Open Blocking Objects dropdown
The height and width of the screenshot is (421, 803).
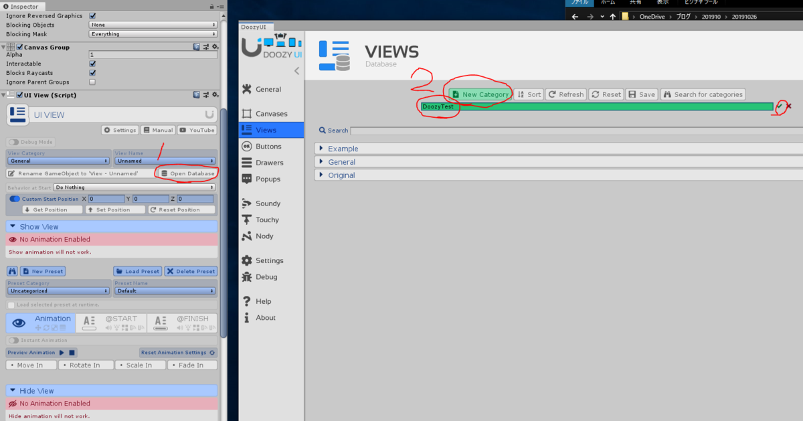[x=153, y=25]
